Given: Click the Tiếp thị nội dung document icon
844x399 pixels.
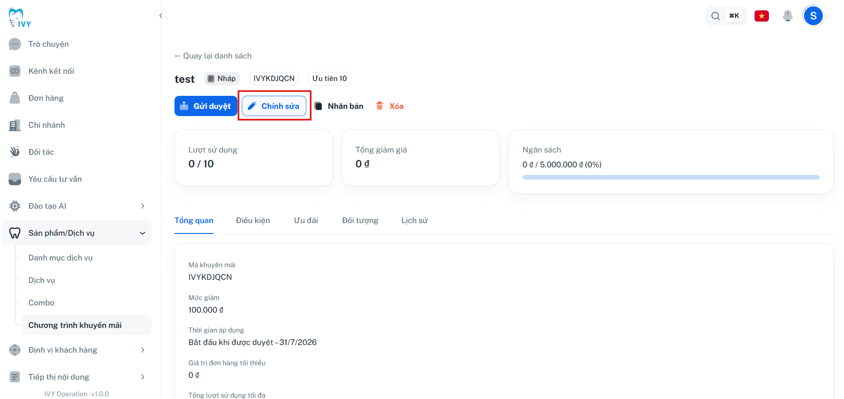Looking at the screenshot, I should point(15,377).
